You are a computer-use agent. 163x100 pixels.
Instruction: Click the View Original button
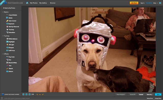[120, 94]
